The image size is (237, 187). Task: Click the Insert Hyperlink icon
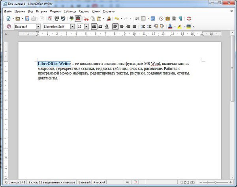pos(137,19)
